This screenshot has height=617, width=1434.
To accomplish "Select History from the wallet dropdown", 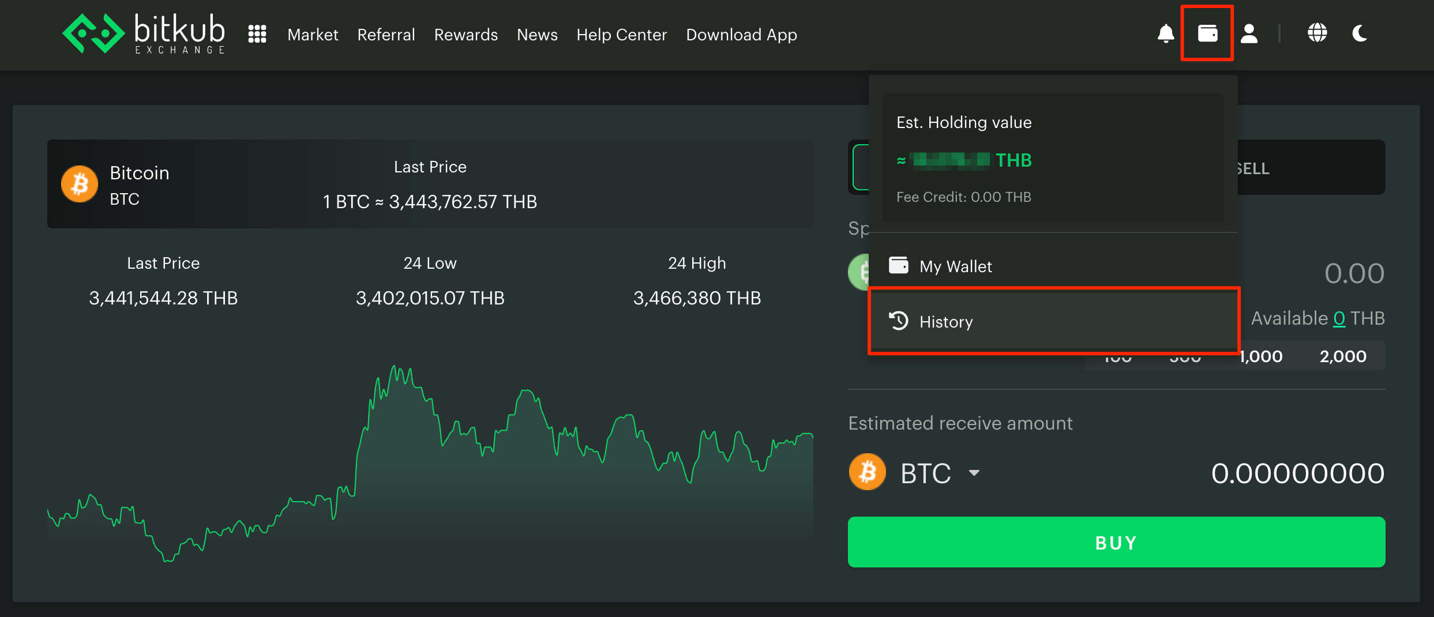I will (x=1053, y=321).
